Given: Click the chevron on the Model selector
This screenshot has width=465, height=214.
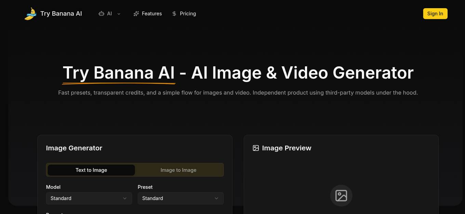Looking at the screenshot, I should 124,198.
